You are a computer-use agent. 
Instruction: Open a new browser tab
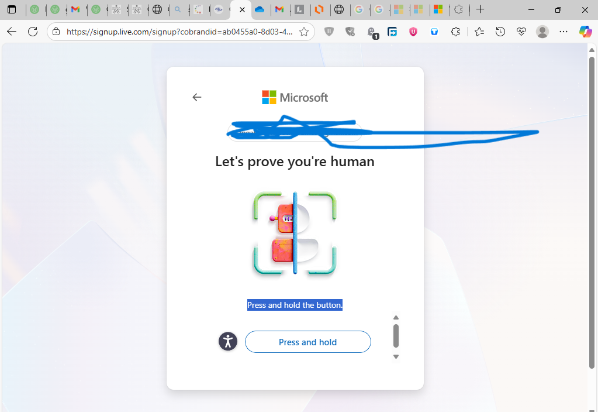480,9
